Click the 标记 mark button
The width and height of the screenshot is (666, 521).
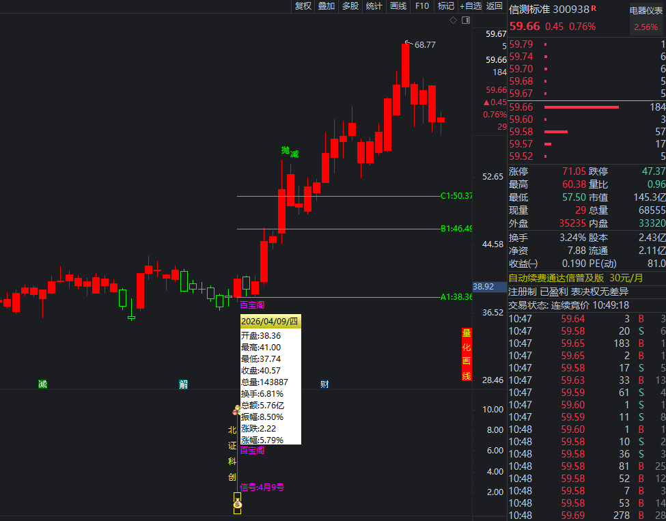pos(445,6)
